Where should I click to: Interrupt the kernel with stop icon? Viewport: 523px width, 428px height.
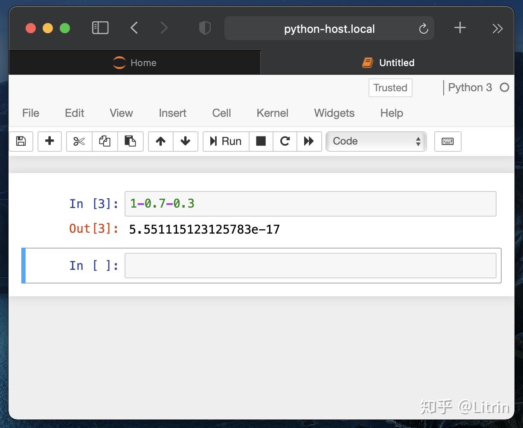click(261, 141)
